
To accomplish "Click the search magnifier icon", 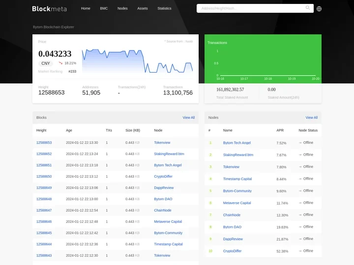I will [307, 8].
